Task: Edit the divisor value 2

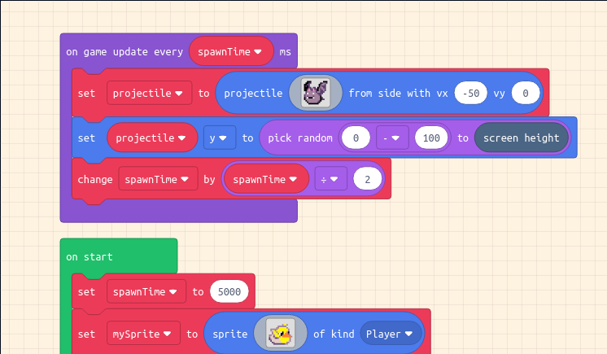Action: (368, 179)
